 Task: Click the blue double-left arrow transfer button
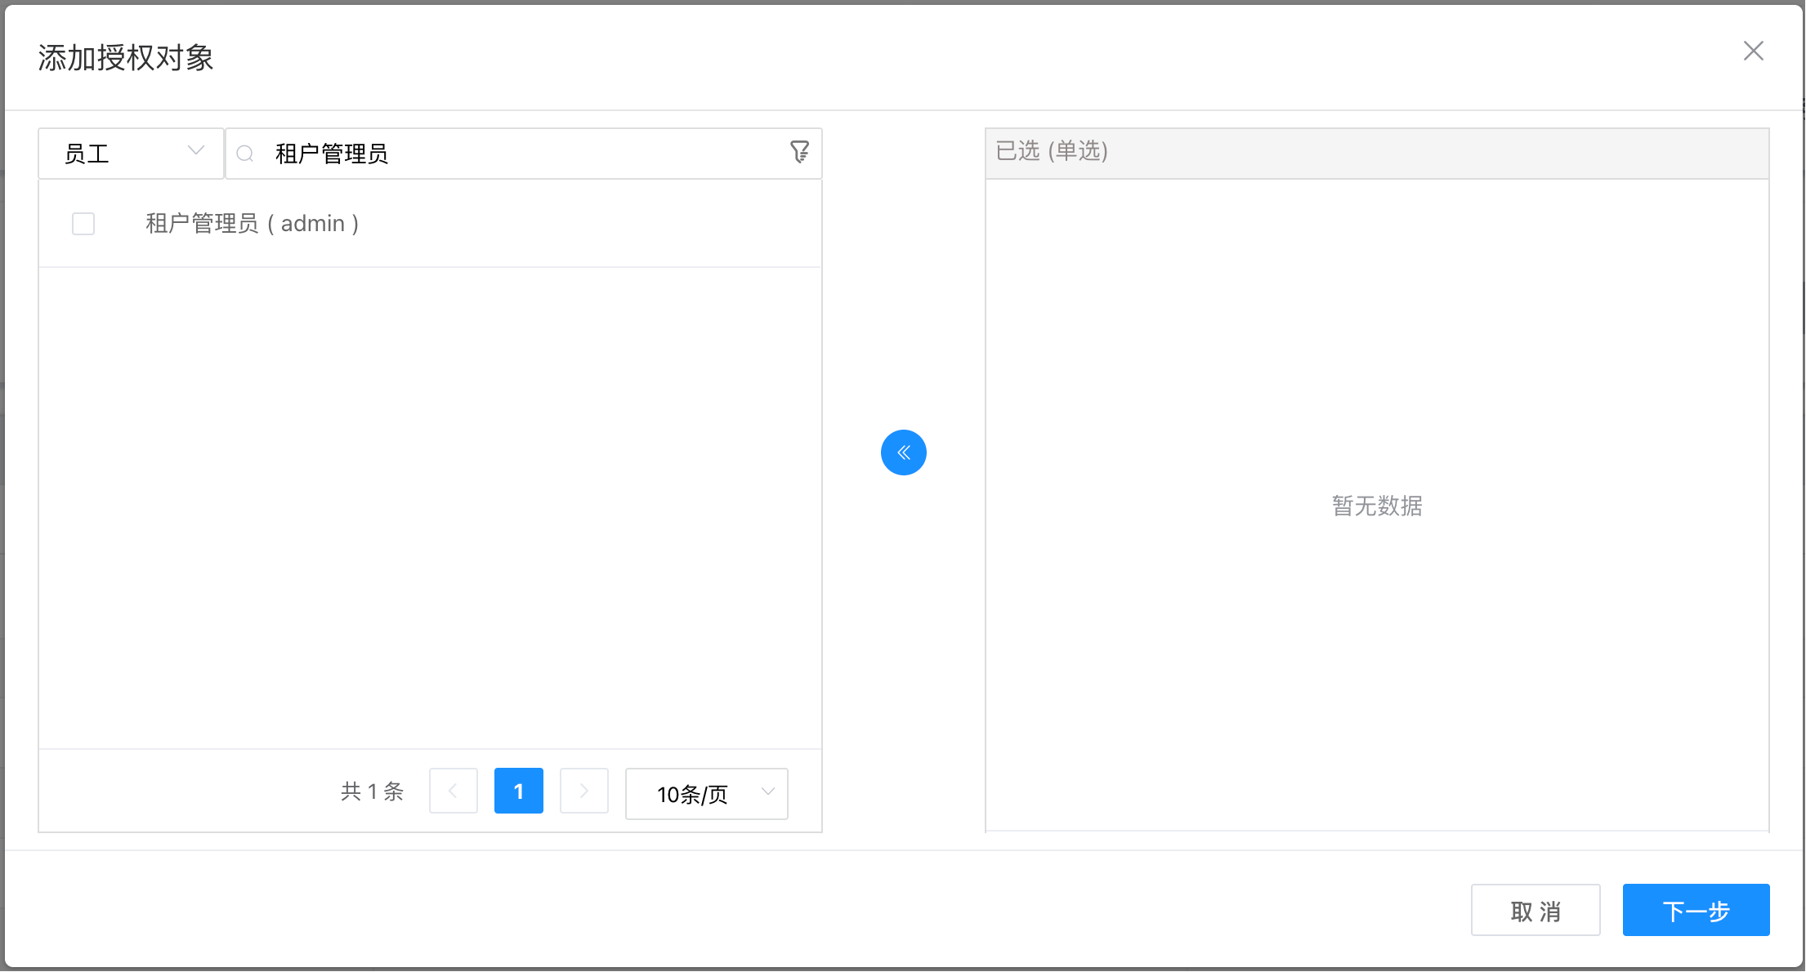(903, 453)
